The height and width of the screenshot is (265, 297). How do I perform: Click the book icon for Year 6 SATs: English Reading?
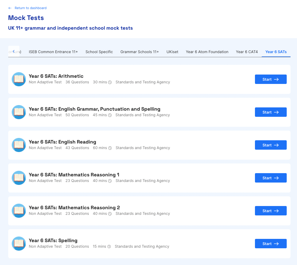[x=19, y=145]
